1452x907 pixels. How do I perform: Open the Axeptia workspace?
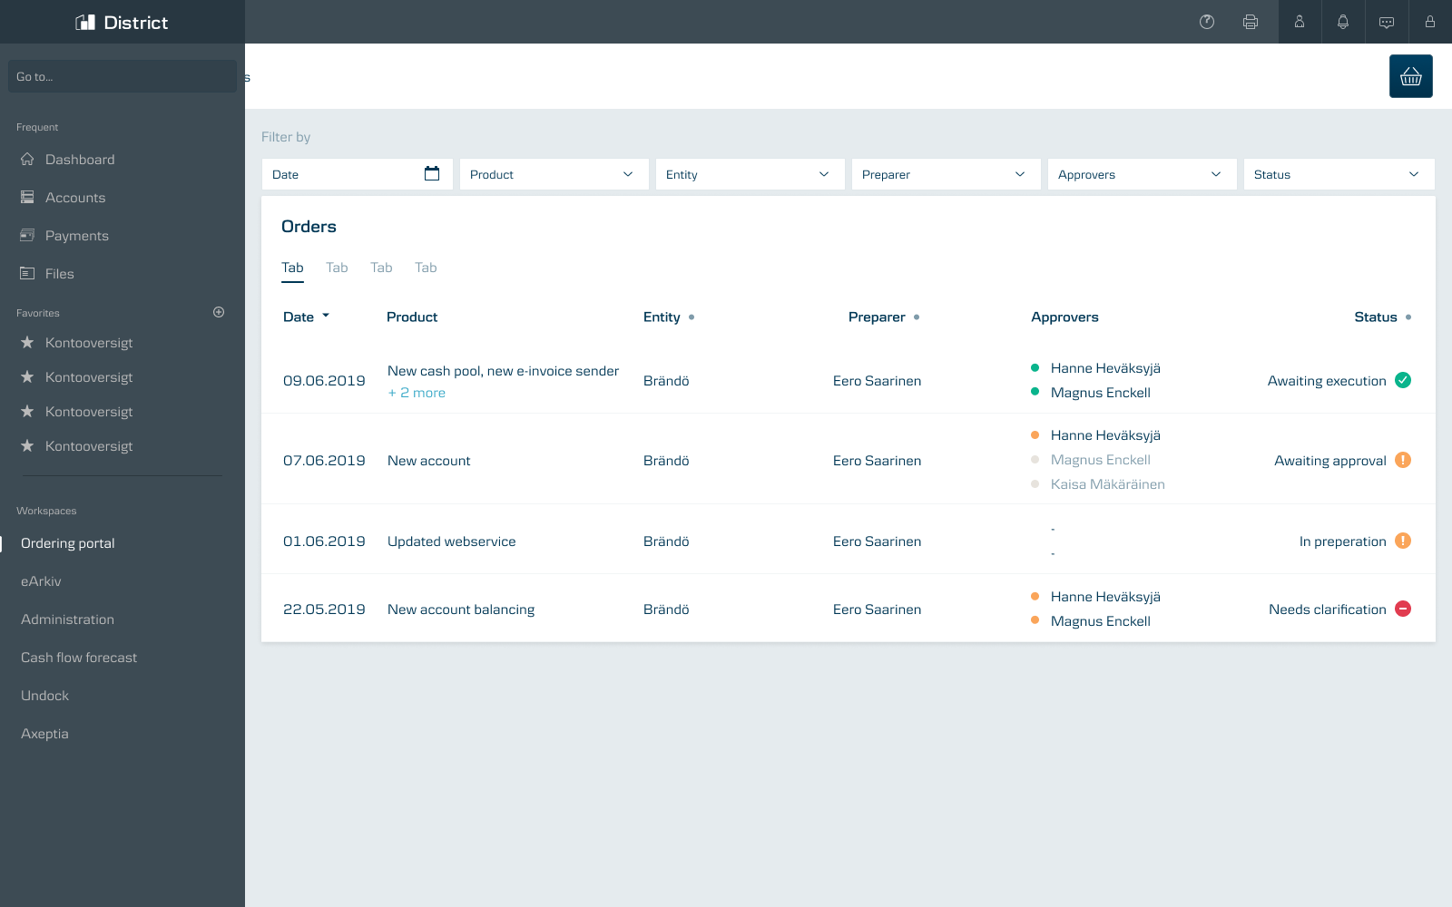44,734
